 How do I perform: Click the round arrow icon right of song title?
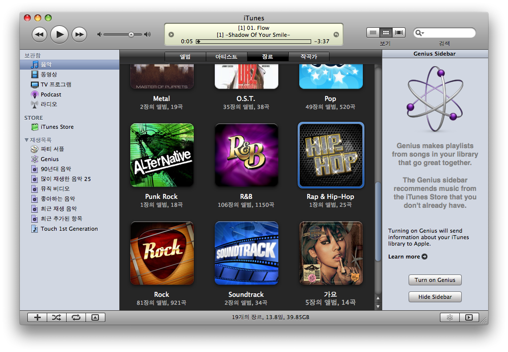tap(337, 35)
